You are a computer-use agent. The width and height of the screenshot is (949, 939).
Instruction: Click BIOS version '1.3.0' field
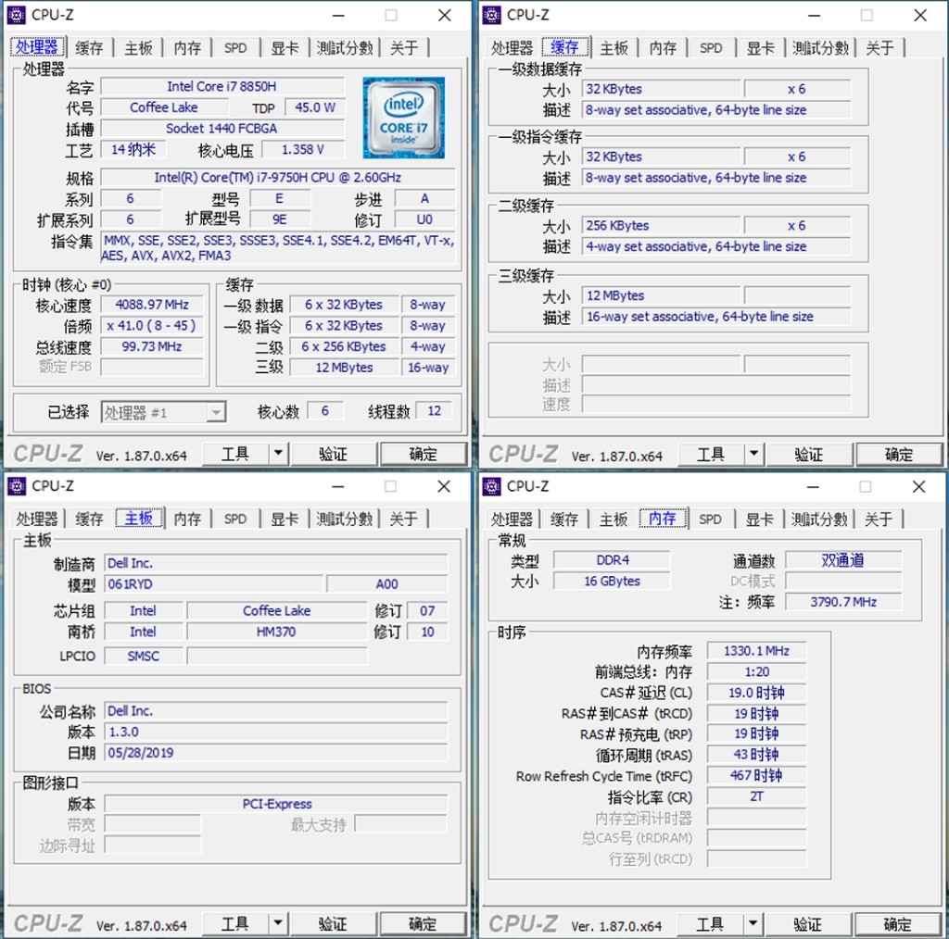pos(276,732)
